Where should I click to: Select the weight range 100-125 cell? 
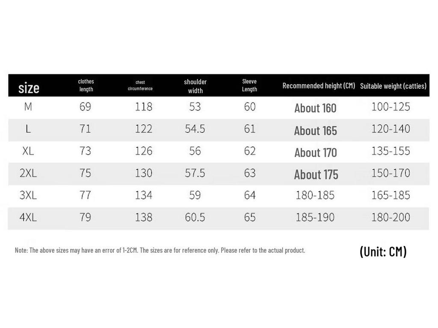(x=391, y=107)
